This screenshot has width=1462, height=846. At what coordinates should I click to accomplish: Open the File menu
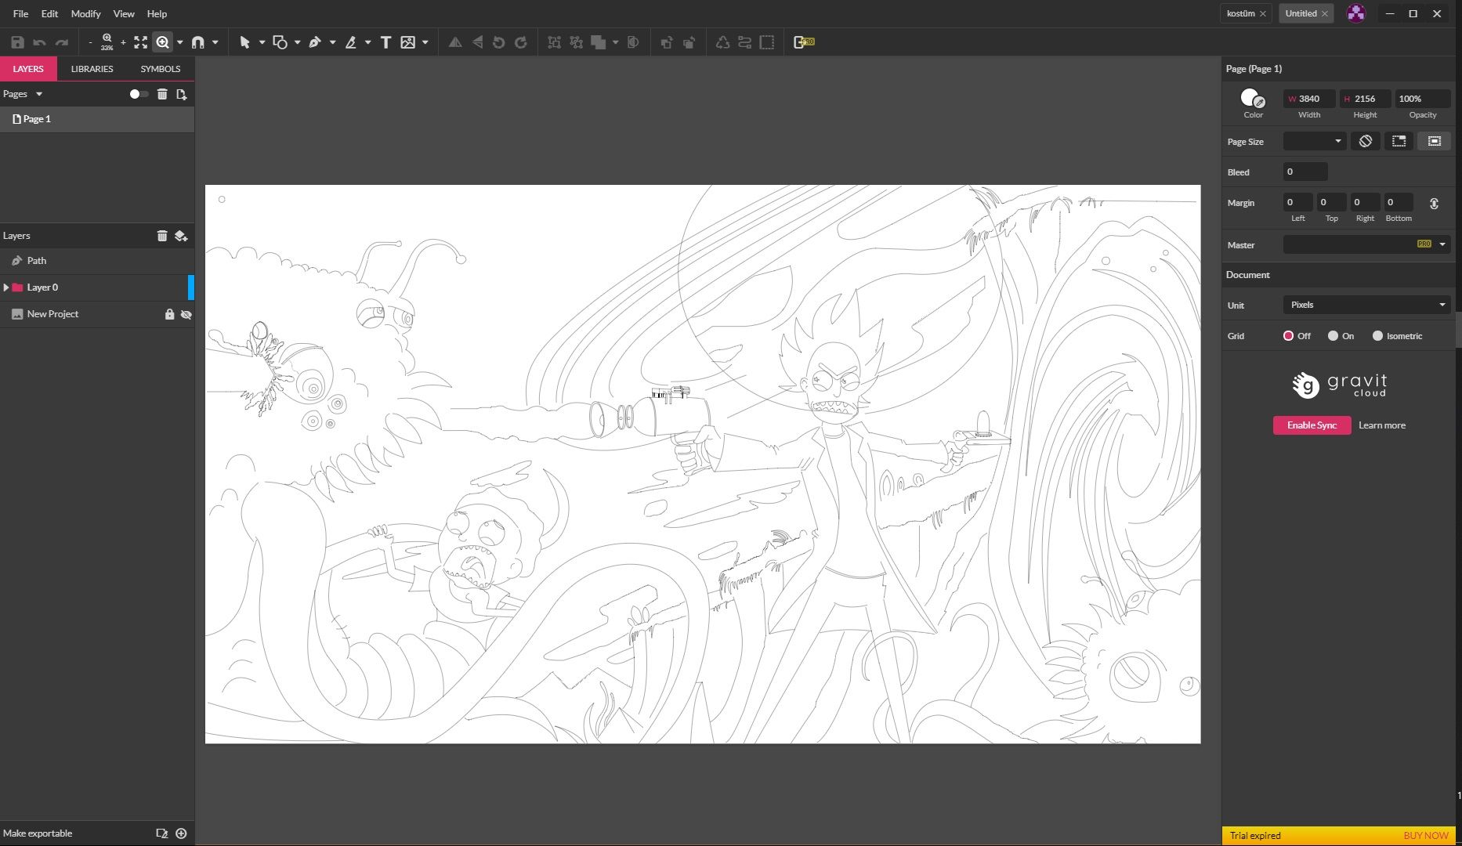[20, 13]
